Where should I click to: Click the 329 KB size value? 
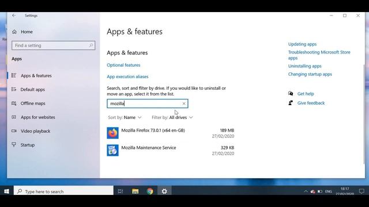coord(227,148)
